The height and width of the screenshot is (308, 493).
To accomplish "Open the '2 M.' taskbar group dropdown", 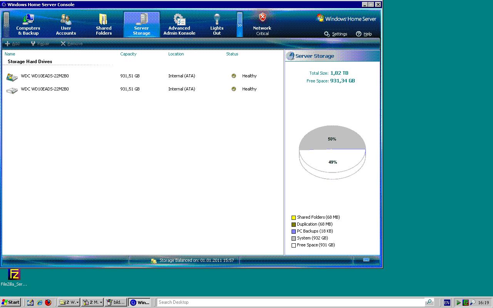I will [92, 302].
